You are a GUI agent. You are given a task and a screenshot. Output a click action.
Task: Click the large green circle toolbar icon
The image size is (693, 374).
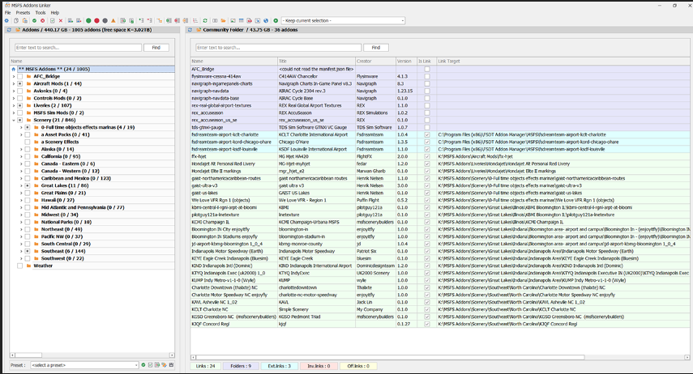point(88,21)
